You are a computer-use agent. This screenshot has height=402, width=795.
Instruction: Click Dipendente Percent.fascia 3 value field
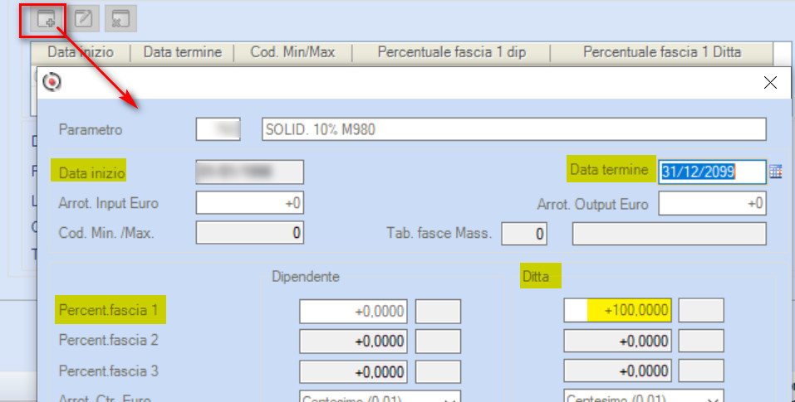pyautogui.click(x=353, y=371)
